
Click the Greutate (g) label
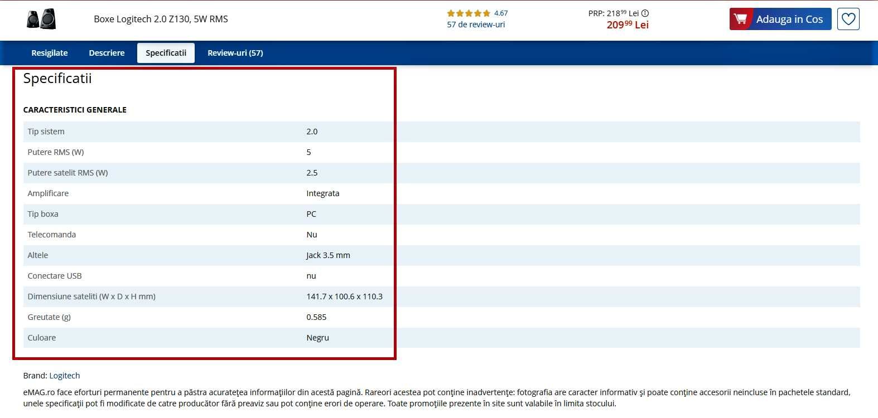coord(49,317)
